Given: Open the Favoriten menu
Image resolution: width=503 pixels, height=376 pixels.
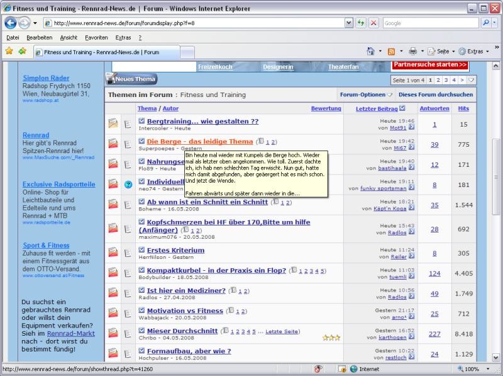Looking at the screenshot, I should (x=96, y=38).
